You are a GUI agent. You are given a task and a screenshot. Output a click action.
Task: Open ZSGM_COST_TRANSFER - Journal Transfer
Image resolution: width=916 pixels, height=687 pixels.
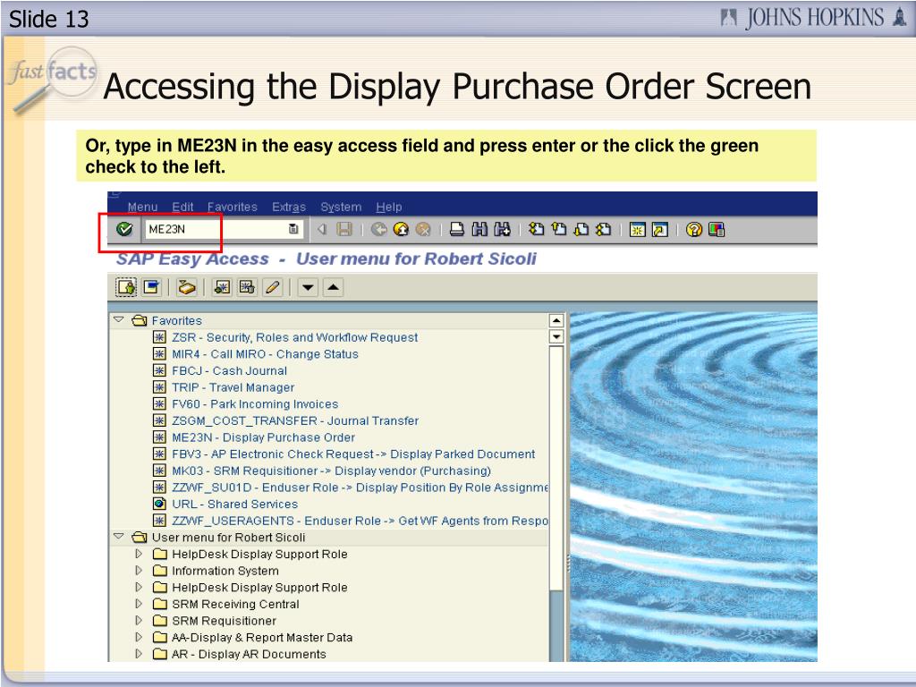pyautogui.click(x=295, y=420)
